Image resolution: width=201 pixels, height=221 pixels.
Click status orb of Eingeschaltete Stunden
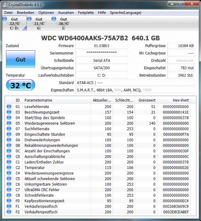coord(9,134)
